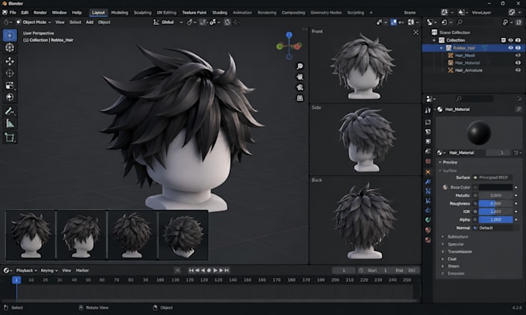Select the Cursor tool in left toolbar

click(10, 48)
